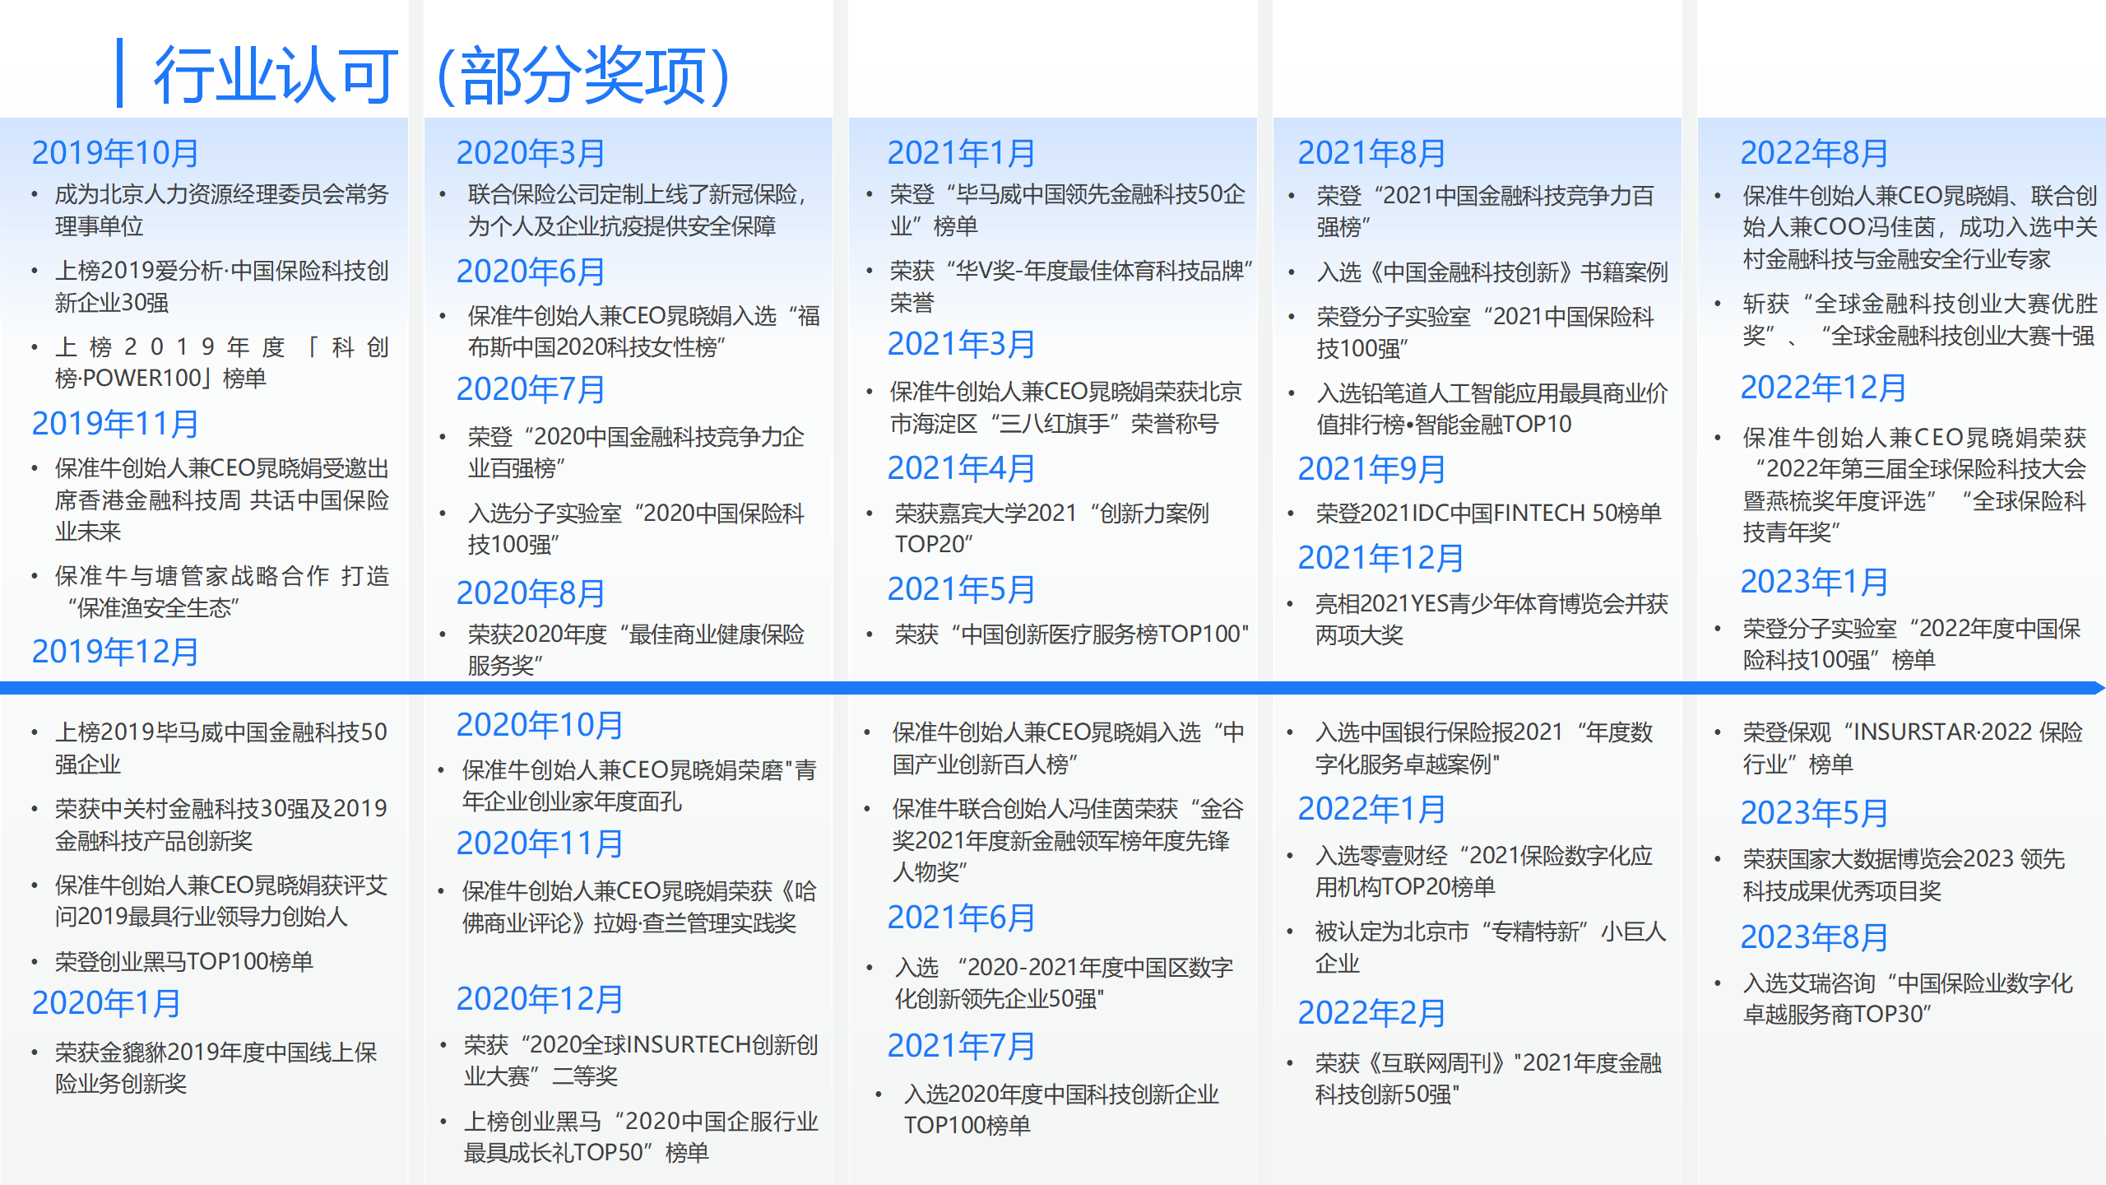Click the 入选《中国金融科技创新》书籍案例 bullet text
The height and width of the screenshot is (1185, 2106).
point(1491,272)
